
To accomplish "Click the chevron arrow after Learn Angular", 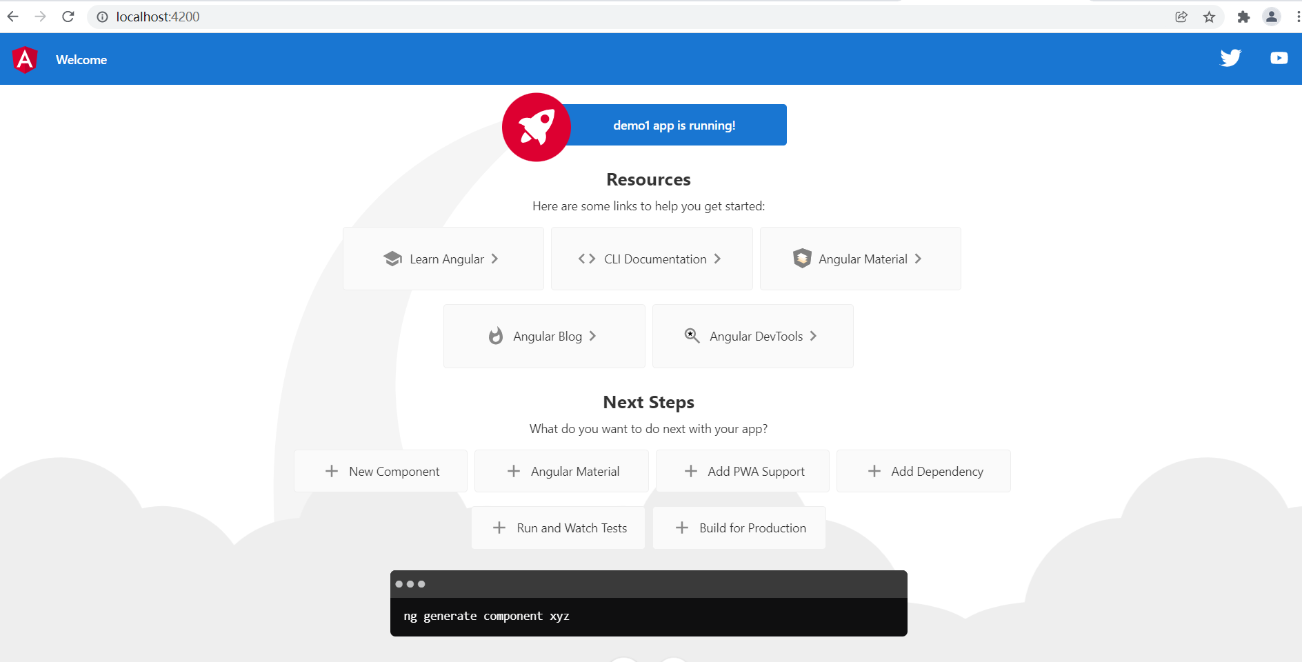I will 494,259.
